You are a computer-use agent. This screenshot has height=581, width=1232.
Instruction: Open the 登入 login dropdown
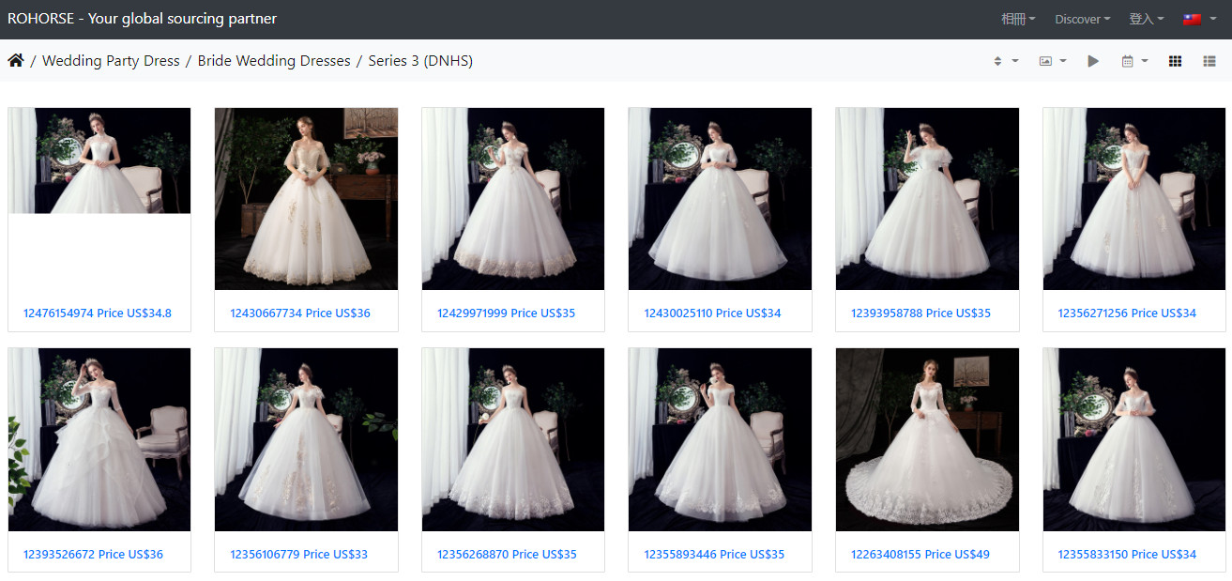(x=1146, y=19)
